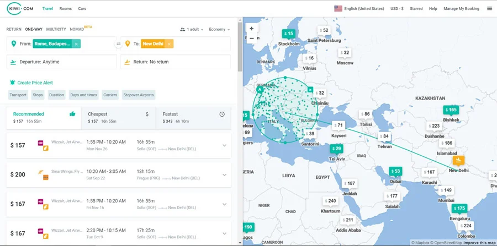Viewport: 497px width, 246px height.
Task: Click the results panel vertical scrollbar
Action: point(240,47)
